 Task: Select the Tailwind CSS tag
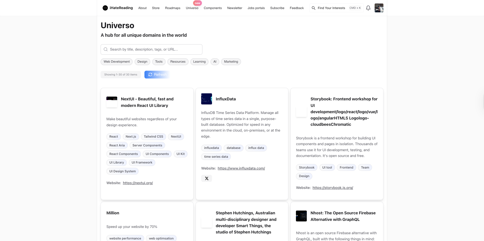pyautogui.click(x=154, y=137)
